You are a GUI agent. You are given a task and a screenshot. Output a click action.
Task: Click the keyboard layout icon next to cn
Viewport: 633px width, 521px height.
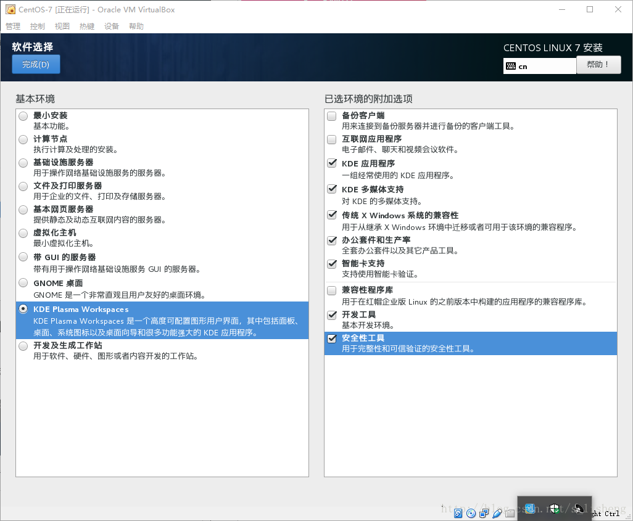(511, 66)
